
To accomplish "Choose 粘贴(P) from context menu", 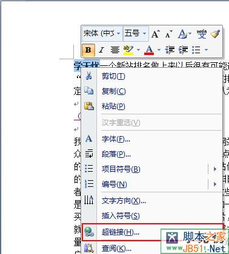I will tap(151, 106).
